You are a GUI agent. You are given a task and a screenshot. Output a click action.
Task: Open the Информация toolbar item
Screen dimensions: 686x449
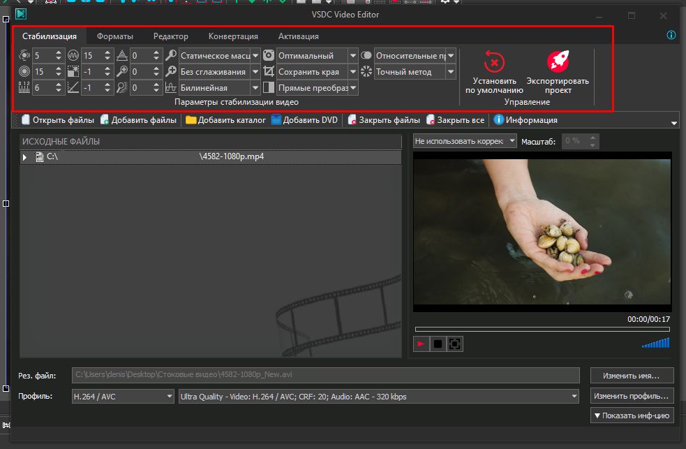pos(525,120)
